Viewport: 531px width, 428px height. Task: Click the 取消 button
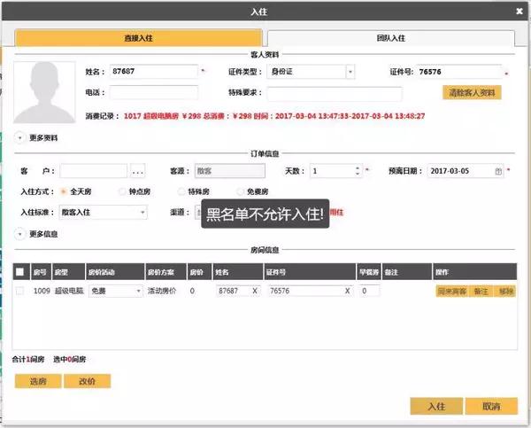491,407
